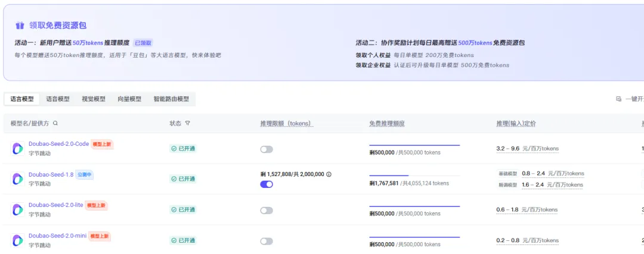This screenshot has height=254, width=644.
Task: Click the price 1.6 – 2.4 元/百万tokens
Action: click(x=552, y=185)
